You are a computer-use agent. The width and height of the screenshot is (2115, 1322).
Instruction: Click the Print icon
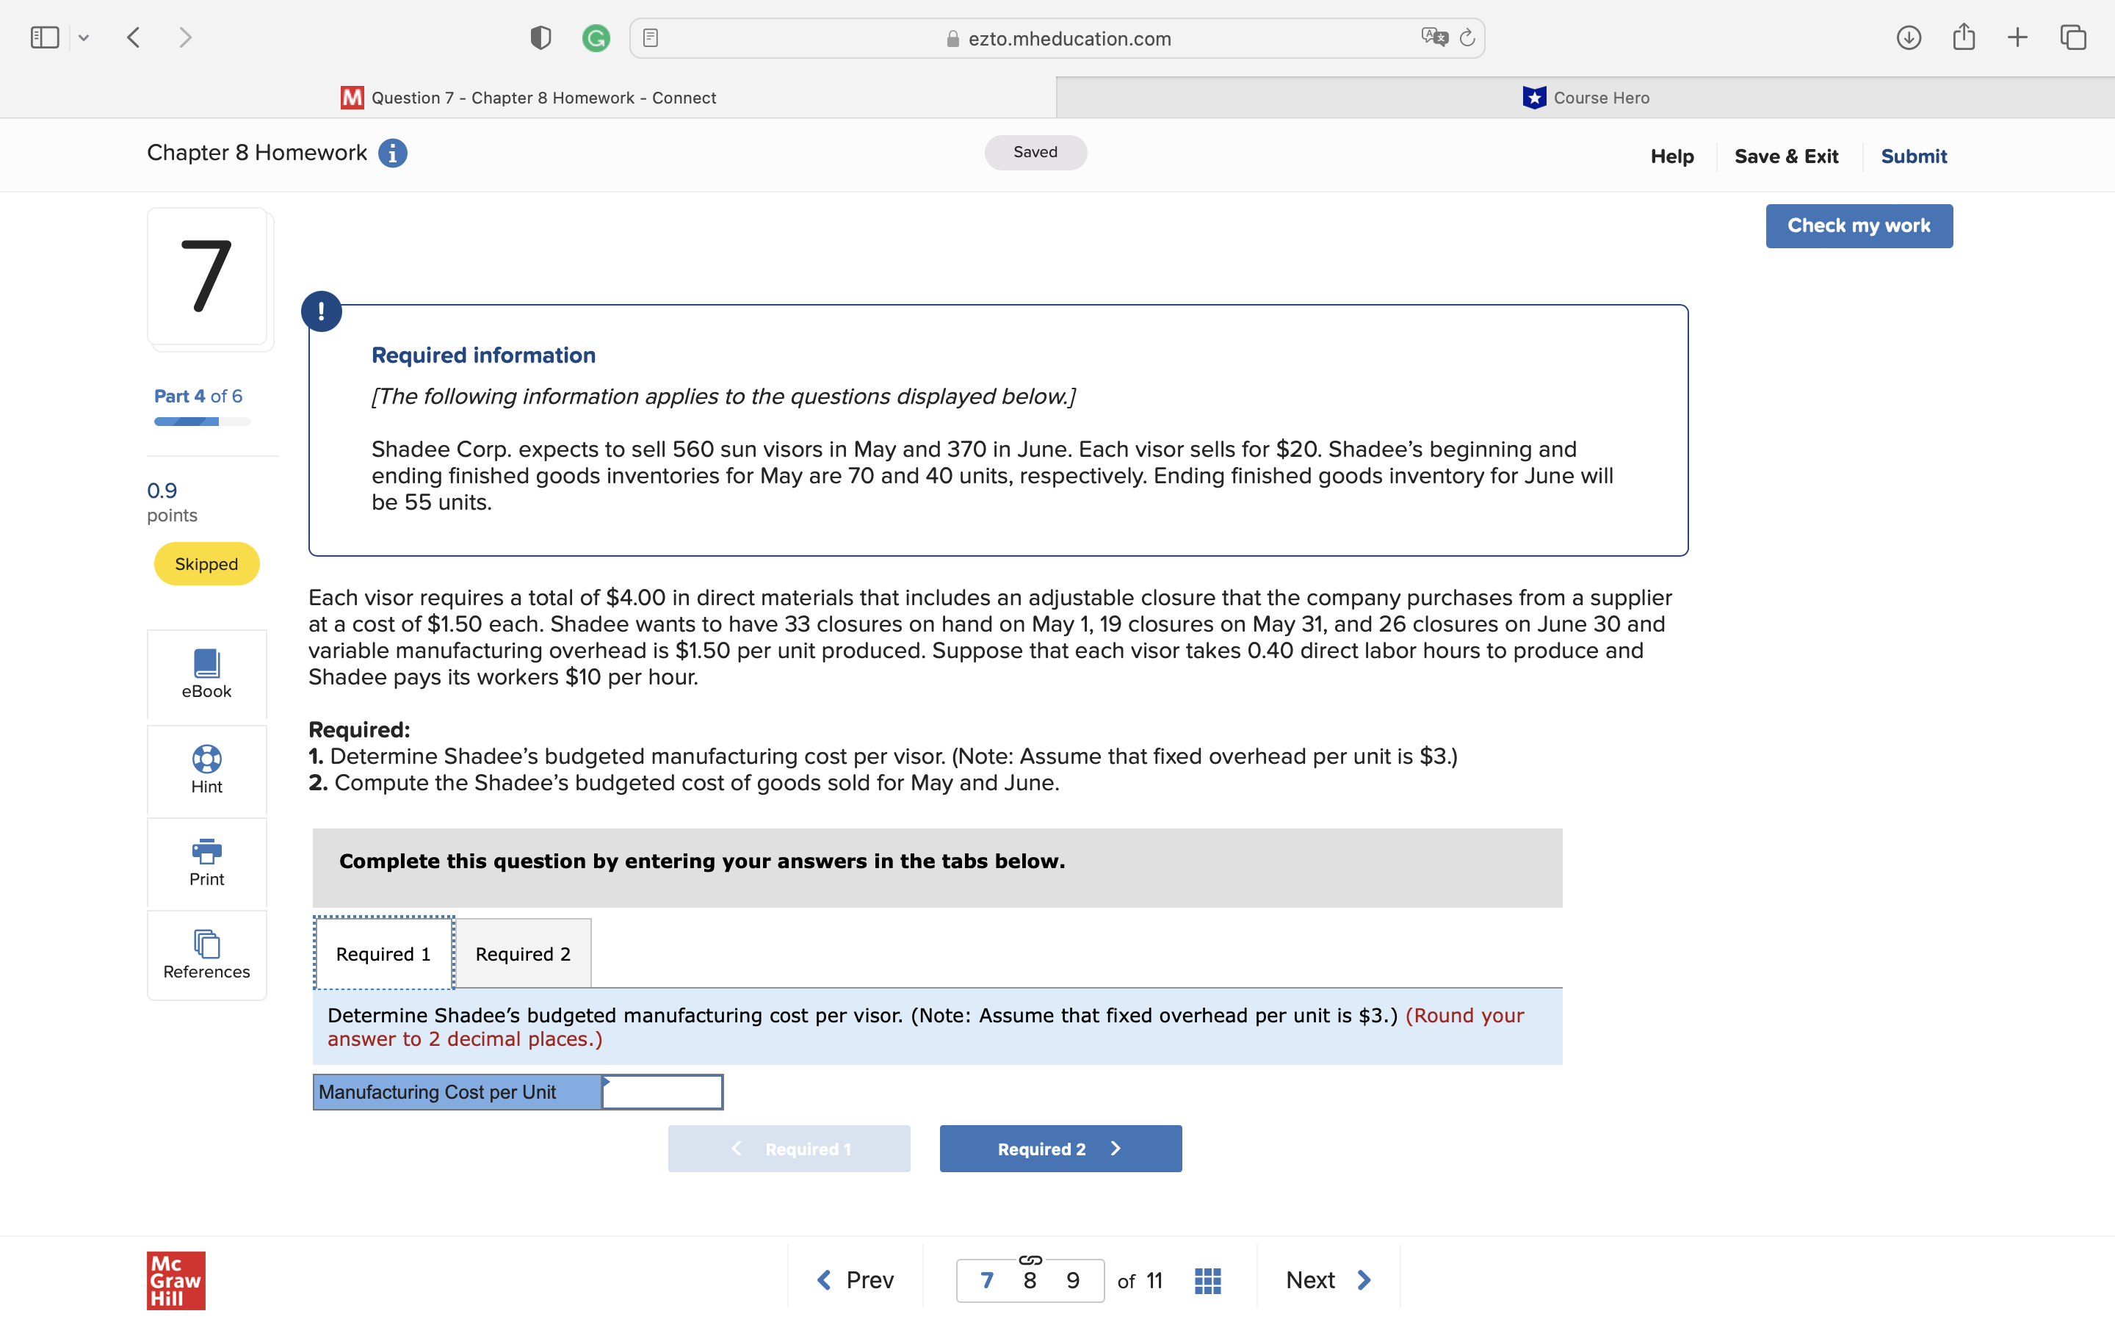pos(206,850)
